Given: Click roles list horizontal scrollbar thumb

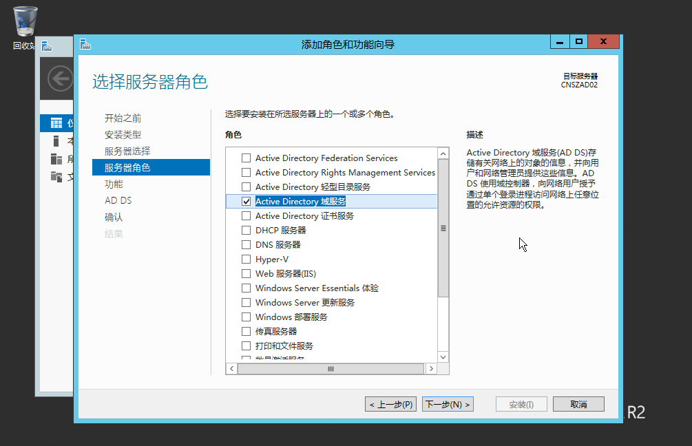Looking at the screenshot, I should [x=331, y=369].
